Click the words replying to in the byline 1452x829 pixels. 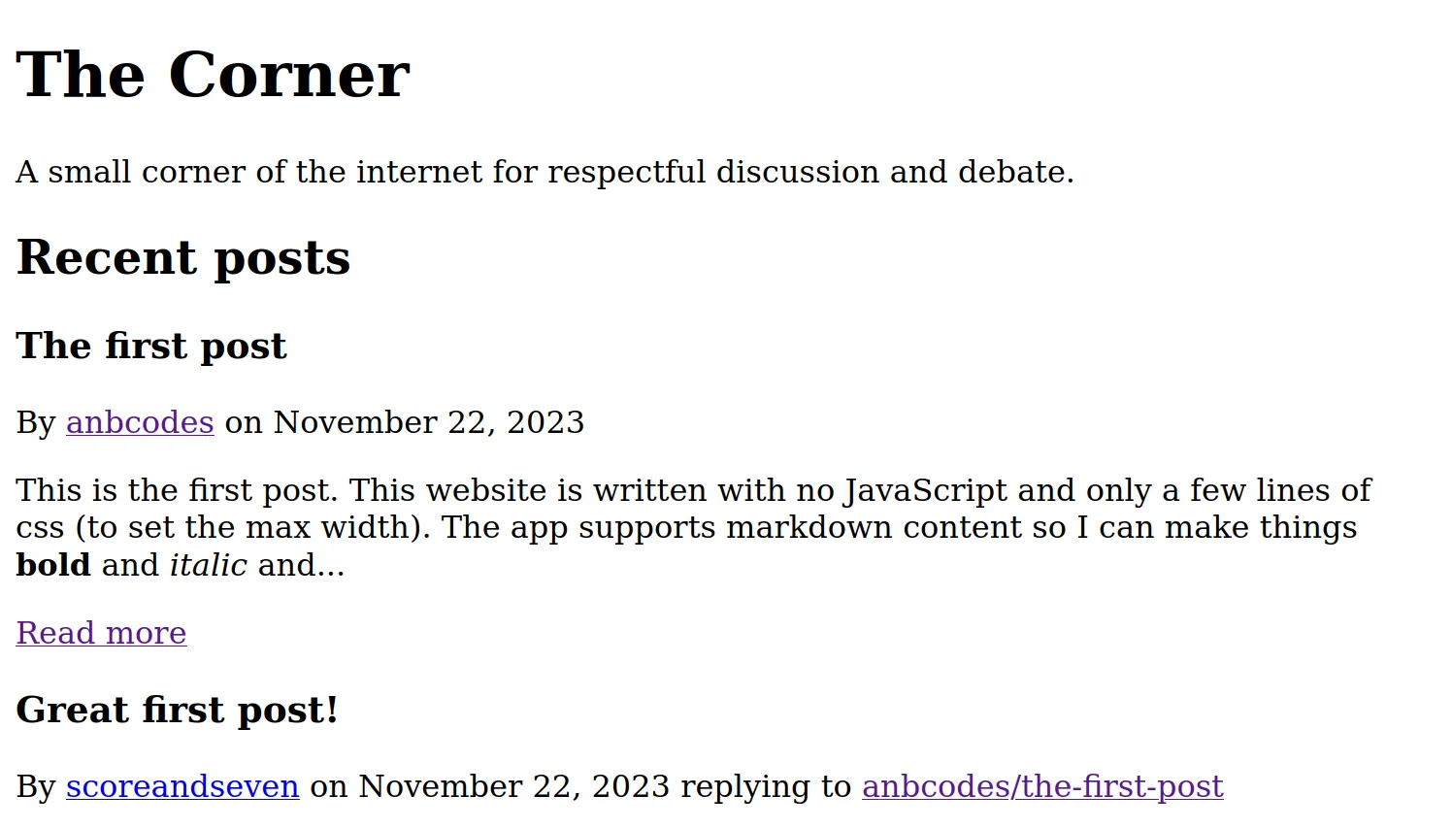click(x=765, y=786)
